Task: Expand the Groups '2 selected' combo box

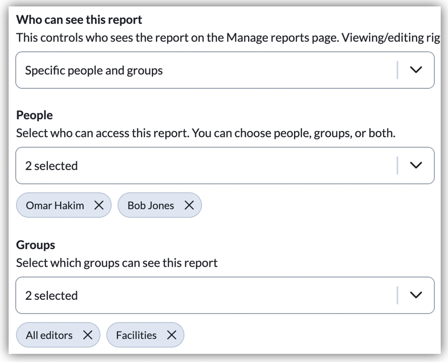Action: [206, 296]
